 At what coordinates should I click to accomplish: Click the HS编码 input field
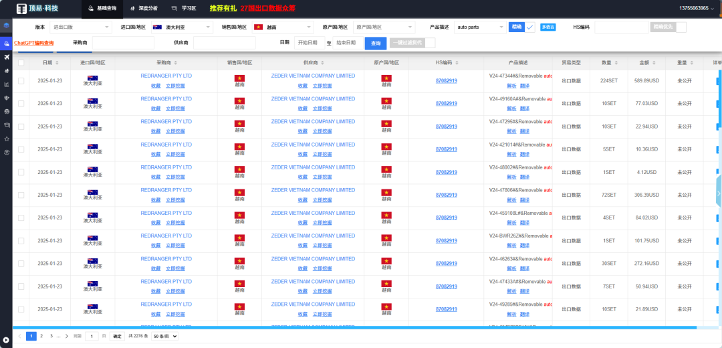pyautogui.click(x=622, y=27)
